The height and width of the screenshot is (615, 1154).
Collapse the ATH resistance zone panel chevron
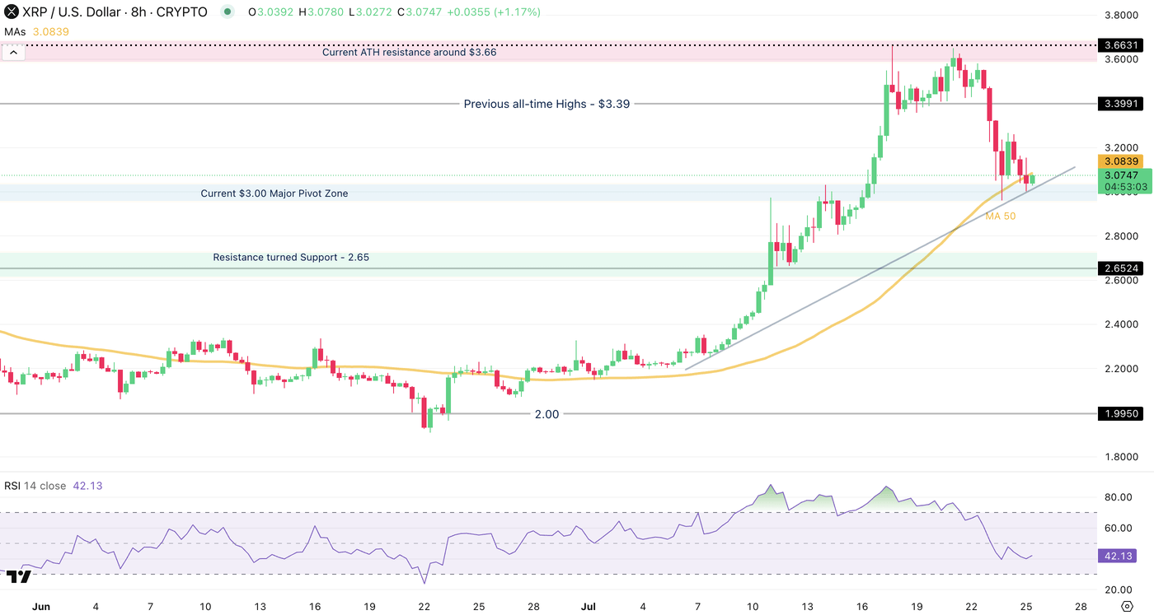pos(13,51)
